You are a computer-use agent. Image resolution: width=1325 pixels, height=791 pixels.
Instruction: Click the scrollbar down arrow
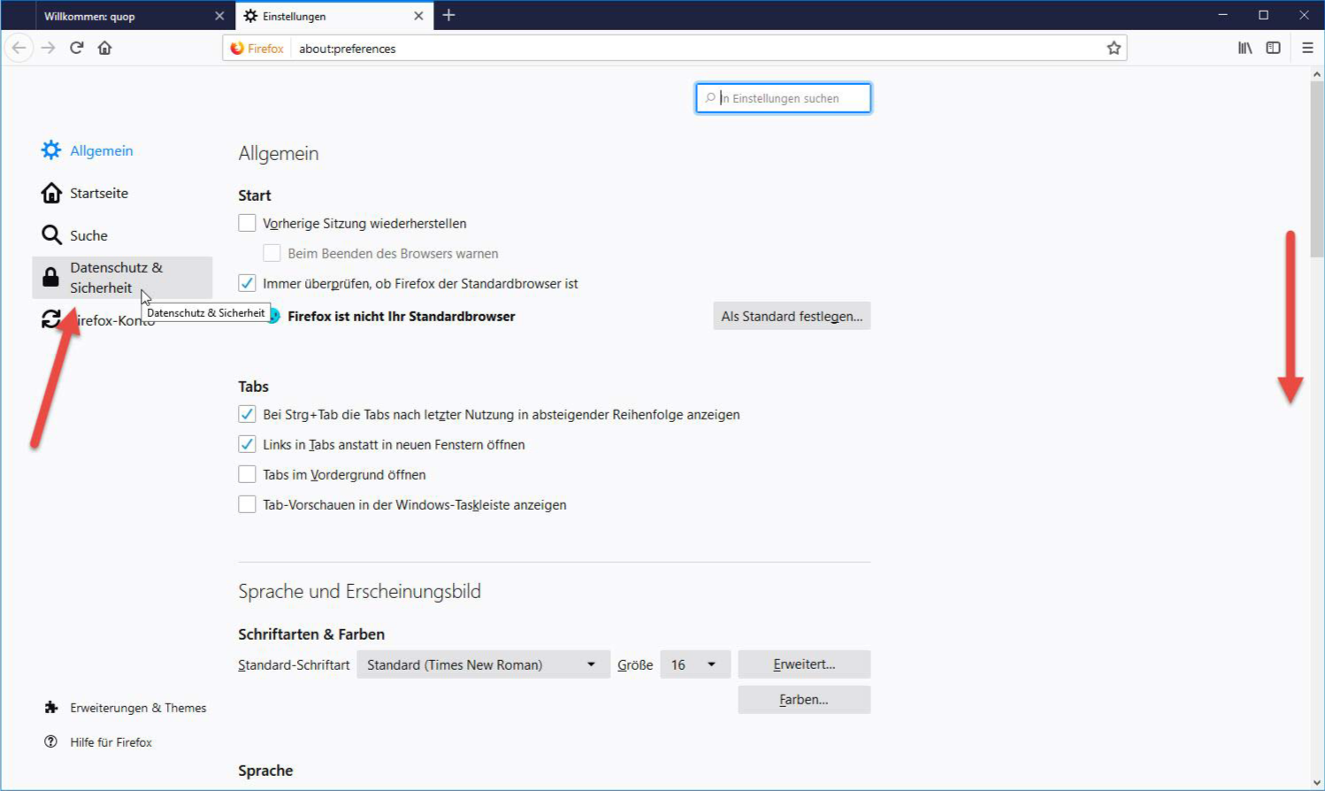point(1316,782)
